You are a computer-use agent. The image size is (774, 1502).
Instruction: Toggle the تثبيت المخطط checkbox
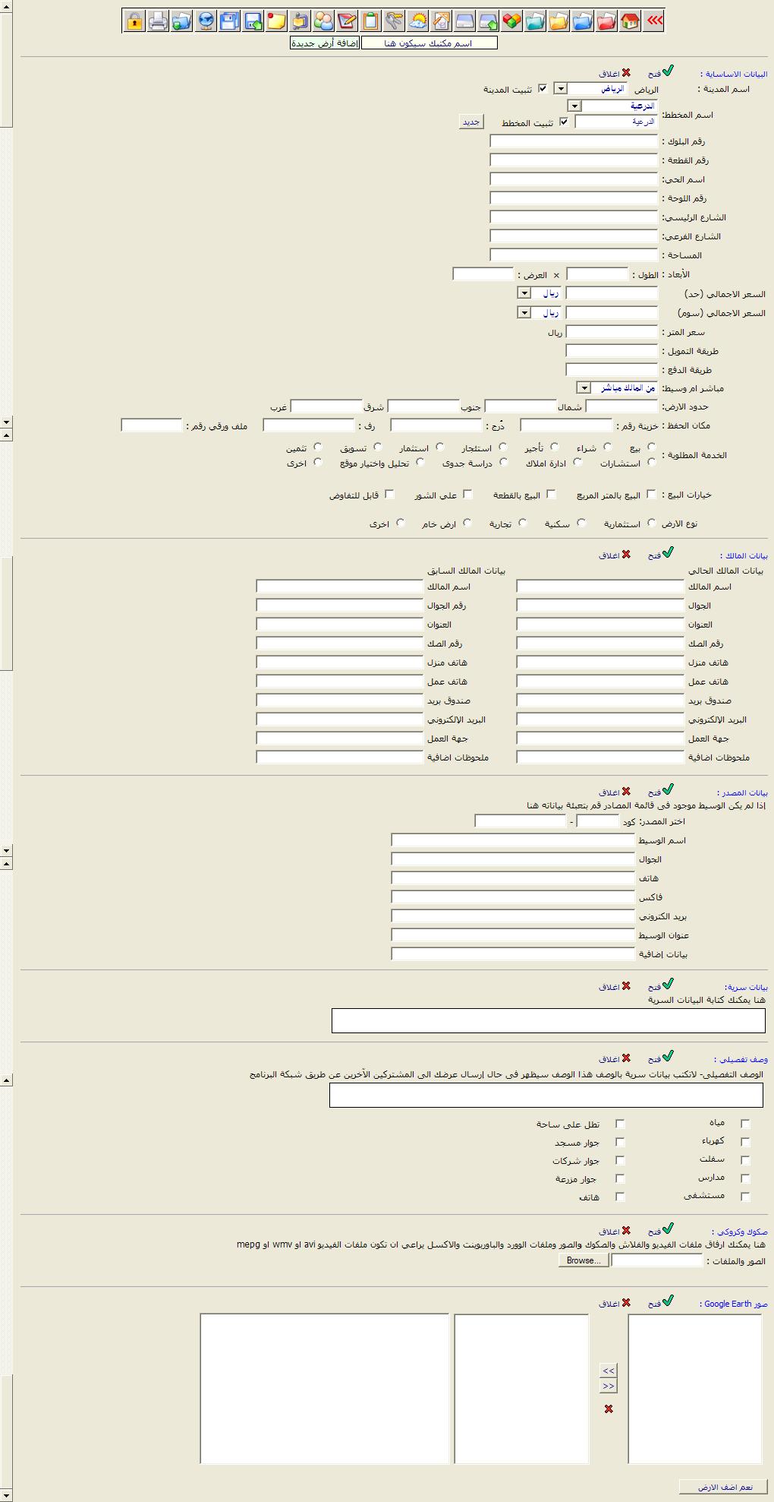(563, 122)
